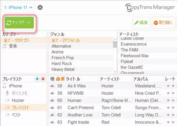The width and height of the screenshot is (177, 126).
Task: Click cloud icon on As It Was row
Action: click(52, 86)
